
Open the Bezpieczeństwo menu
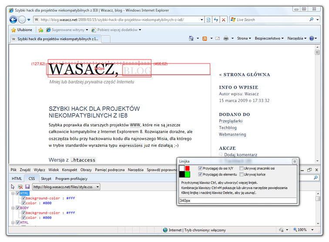pos(269,38)
